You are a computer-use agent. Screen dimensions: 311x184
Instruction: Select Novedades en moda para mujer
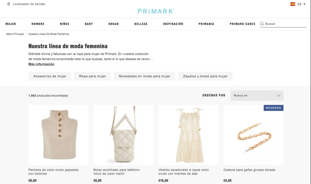coord(144,76)
